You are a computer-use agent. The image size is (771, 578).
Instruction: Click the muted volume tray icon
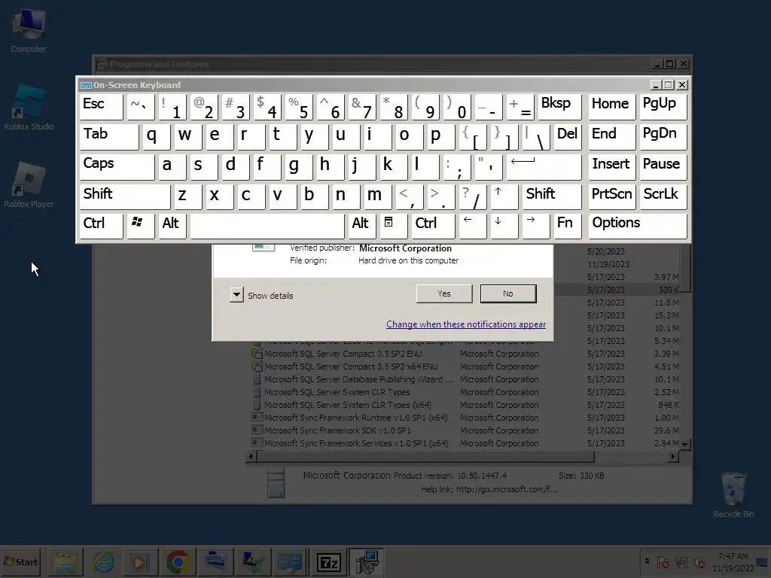(699, 561)
